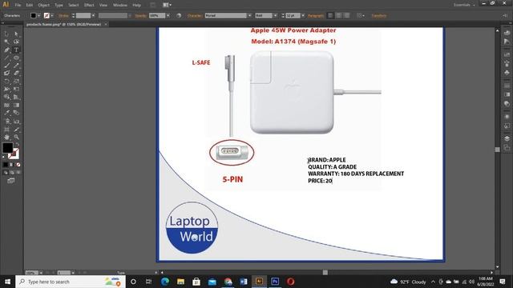Open the Window menu
This screenshot has width=513, height=288.
point(120,5)
